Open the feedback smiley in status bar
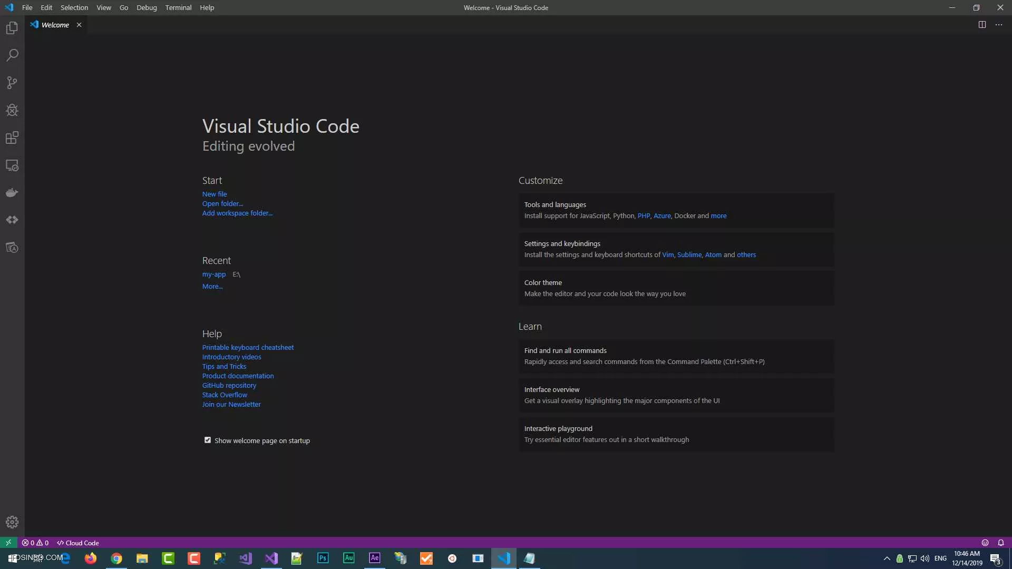This screenshot has width=1012, height=569. [x=985, y=543]
